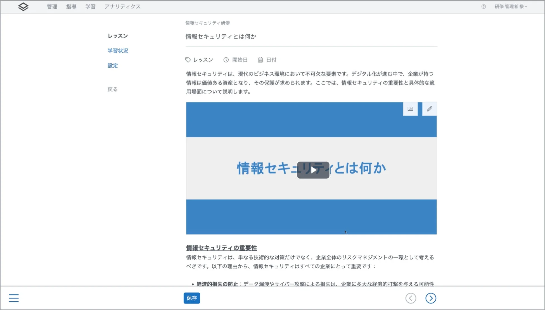
Task: Open the 管理 menu
Action: pyautogui.click(x=52, y=6)
